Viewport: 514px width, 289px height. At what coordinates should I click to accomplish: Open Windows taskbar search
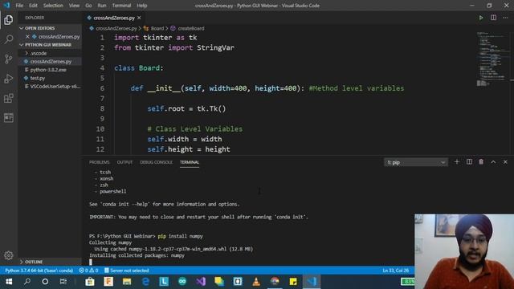tap(27, 282)
